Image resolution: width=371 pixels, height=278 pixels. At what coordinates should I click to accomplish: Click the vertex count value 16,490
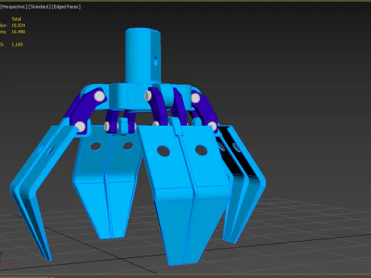19,32
